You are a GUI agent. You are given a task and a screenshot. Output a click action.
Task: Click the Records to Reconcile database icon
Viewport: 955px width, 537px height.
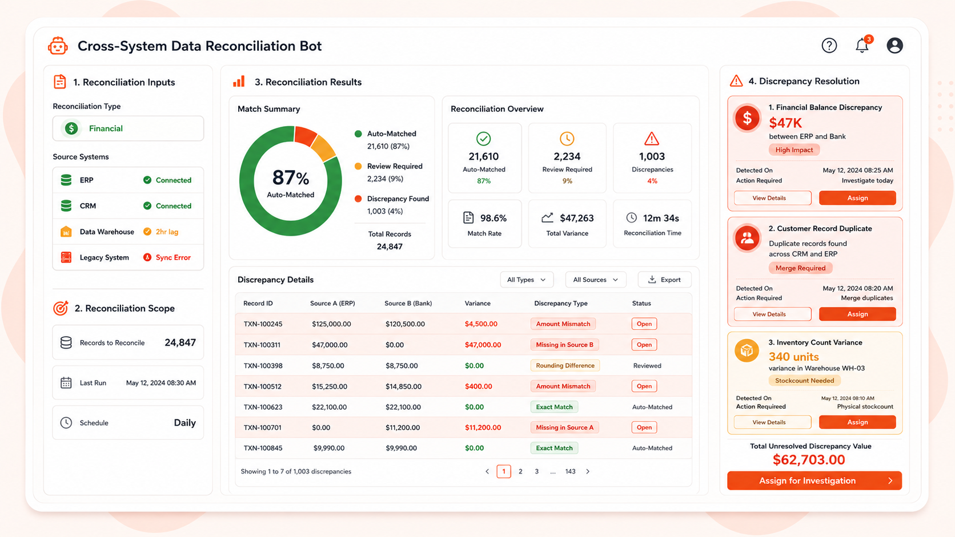point(66,342)
